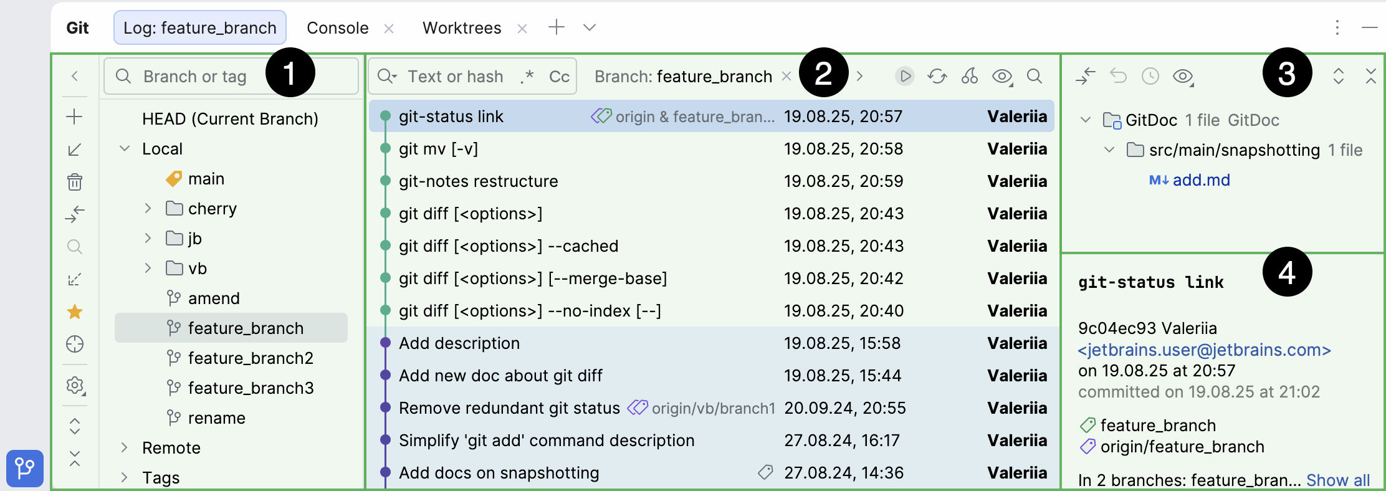The width and height of the screenshot is (1386, 491).
Task: Expand the vb folder
Action: click(148, 268)
